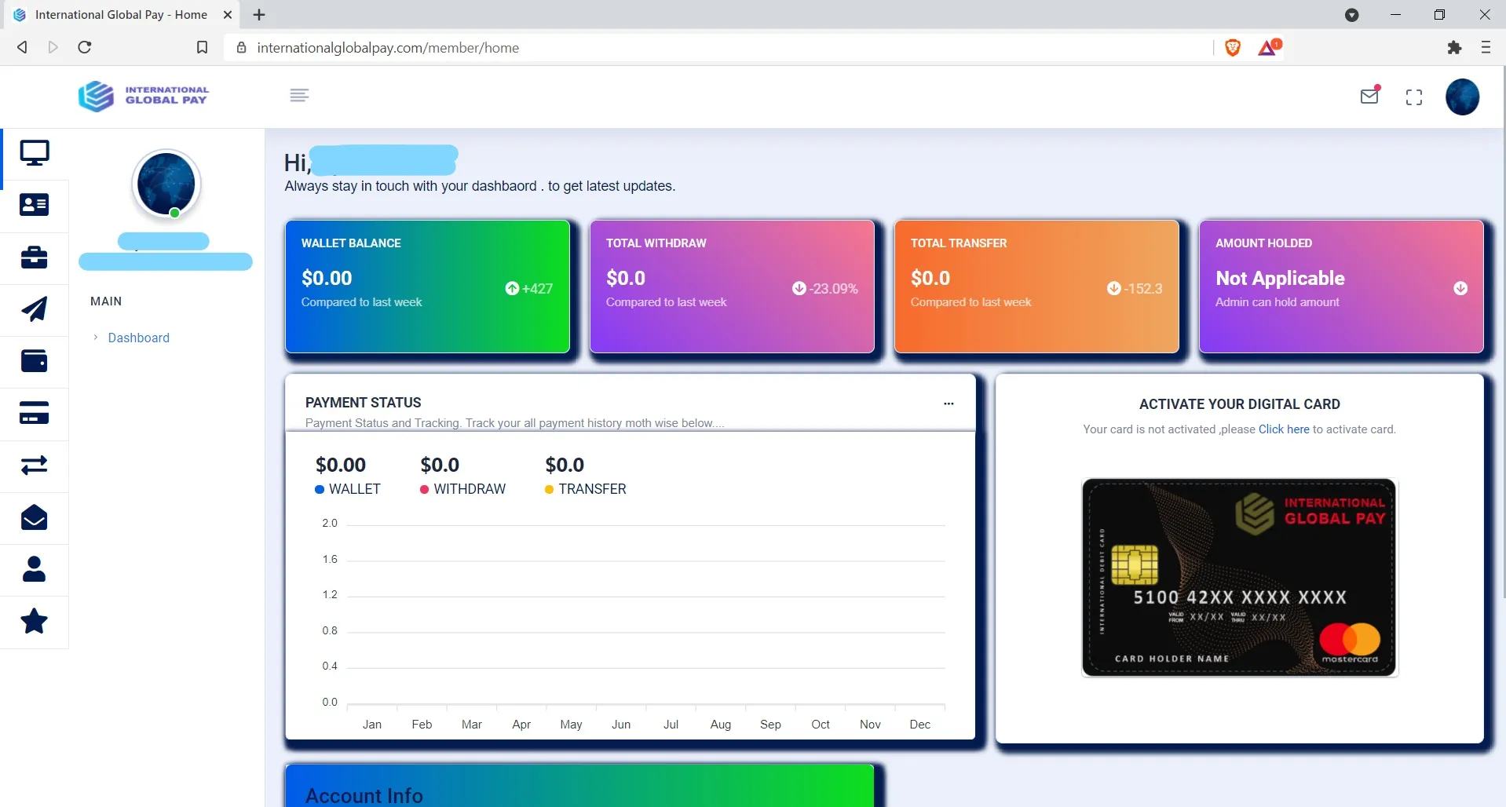Open the wallet sidebar icon

35,361
